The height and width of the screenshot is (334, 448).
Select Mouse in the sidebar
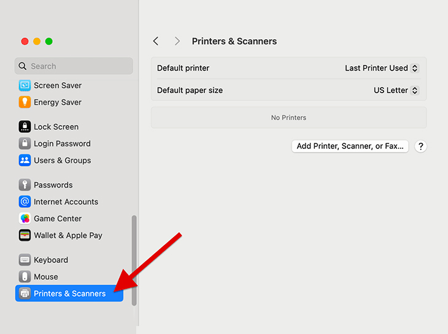[45, 277]
